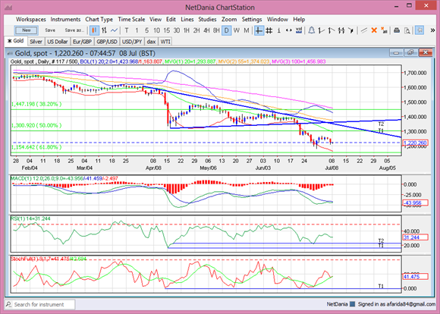Switch to the GBP/USD tab
The width and height of the screenshot is (440, 314).
pos(107,42)
